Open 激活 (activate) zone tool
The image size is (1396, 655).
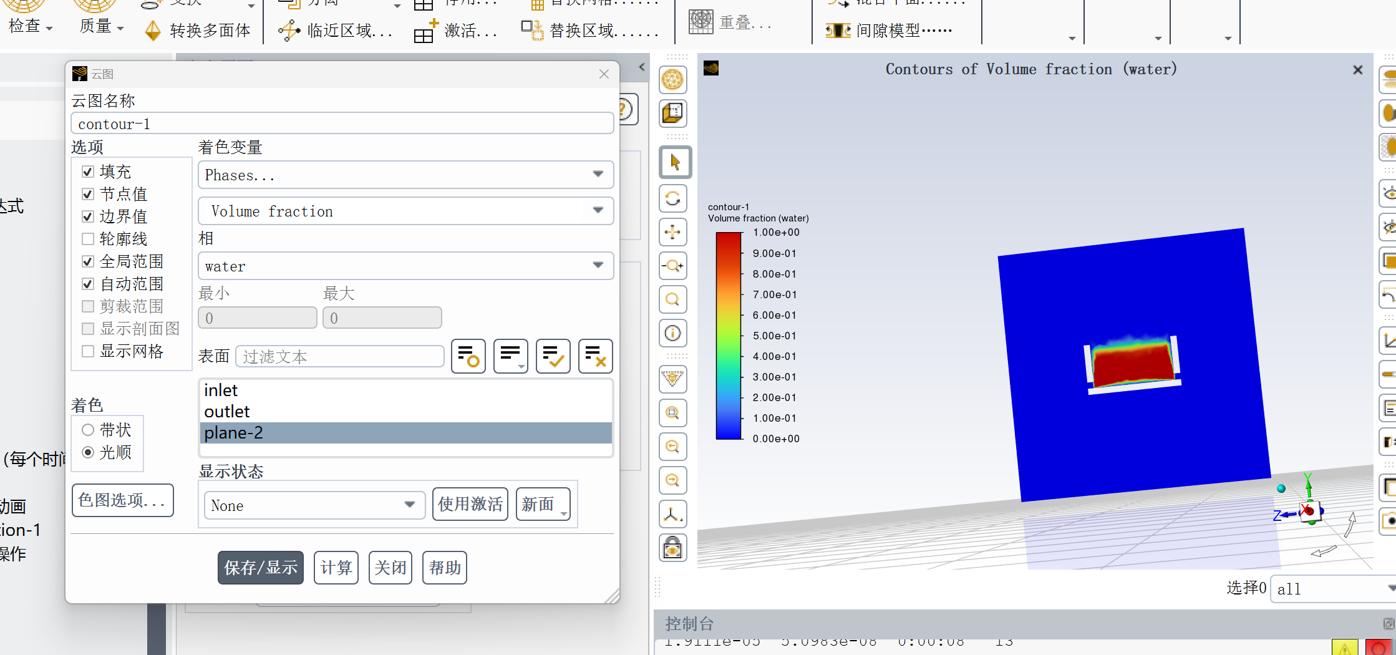pyautogui.click(x=455, y=30)
